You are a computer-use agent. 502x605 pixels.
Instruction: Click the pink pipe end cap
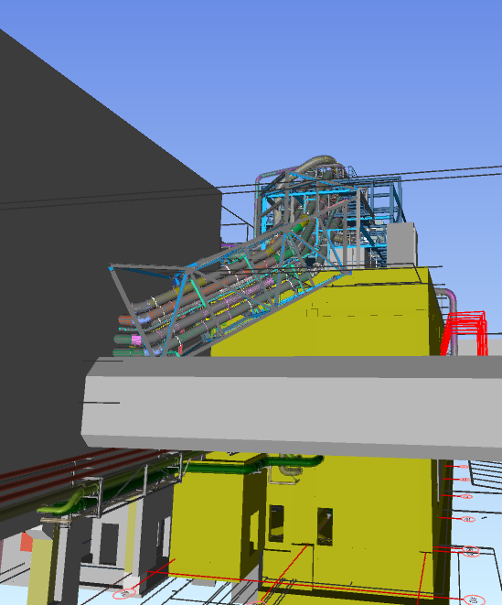tap(136, 340)
